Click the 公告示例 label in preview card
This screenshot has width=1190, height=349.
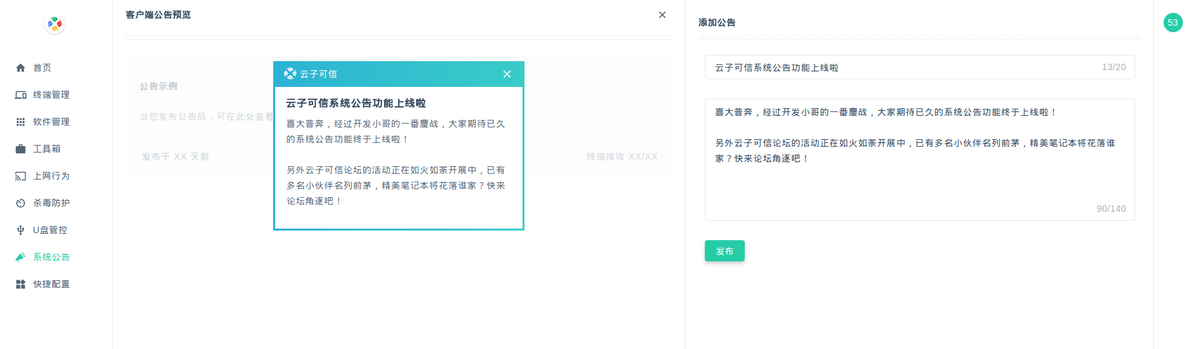click(158, 86)
